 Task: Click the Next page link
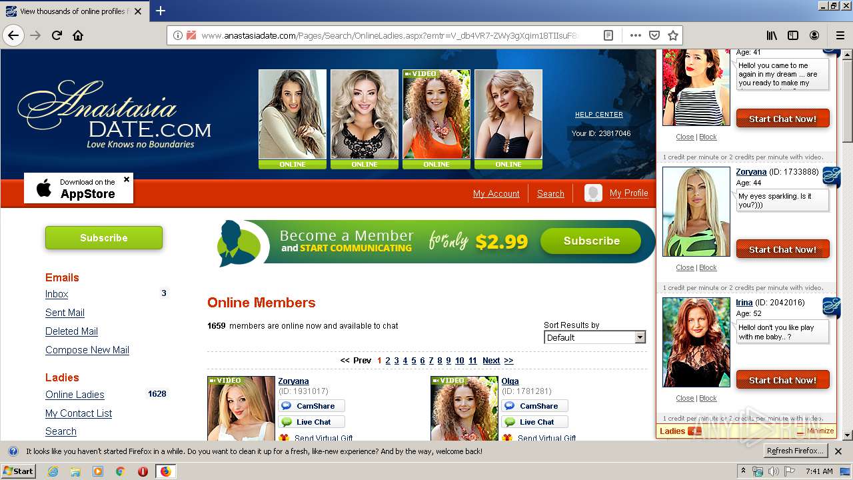pyautogui.click(x=491, y=361)
